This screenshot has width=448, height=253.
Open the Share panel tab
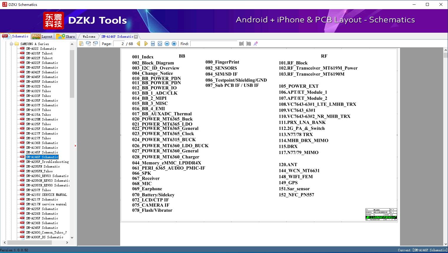coord(65,36)
